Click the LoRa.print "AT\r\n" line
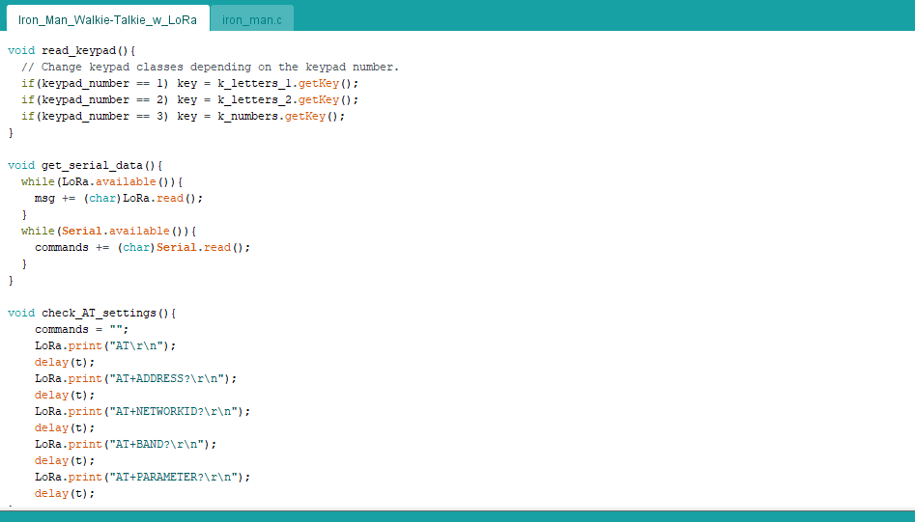915x522 pixels. (105, 345)
